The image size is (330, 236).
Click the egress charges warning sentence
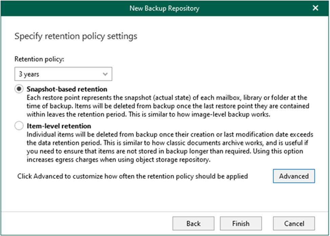click(165, 155)
